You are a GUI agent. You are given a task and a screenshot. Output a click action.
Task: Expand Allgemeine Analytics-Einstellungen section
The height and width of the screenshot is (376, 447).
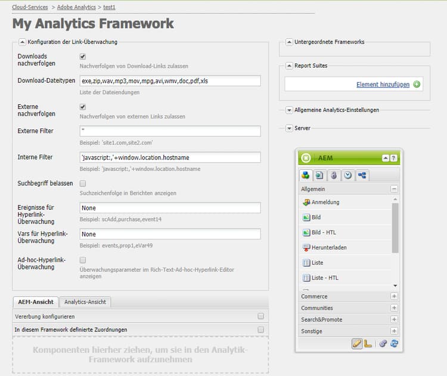point(289,110)
